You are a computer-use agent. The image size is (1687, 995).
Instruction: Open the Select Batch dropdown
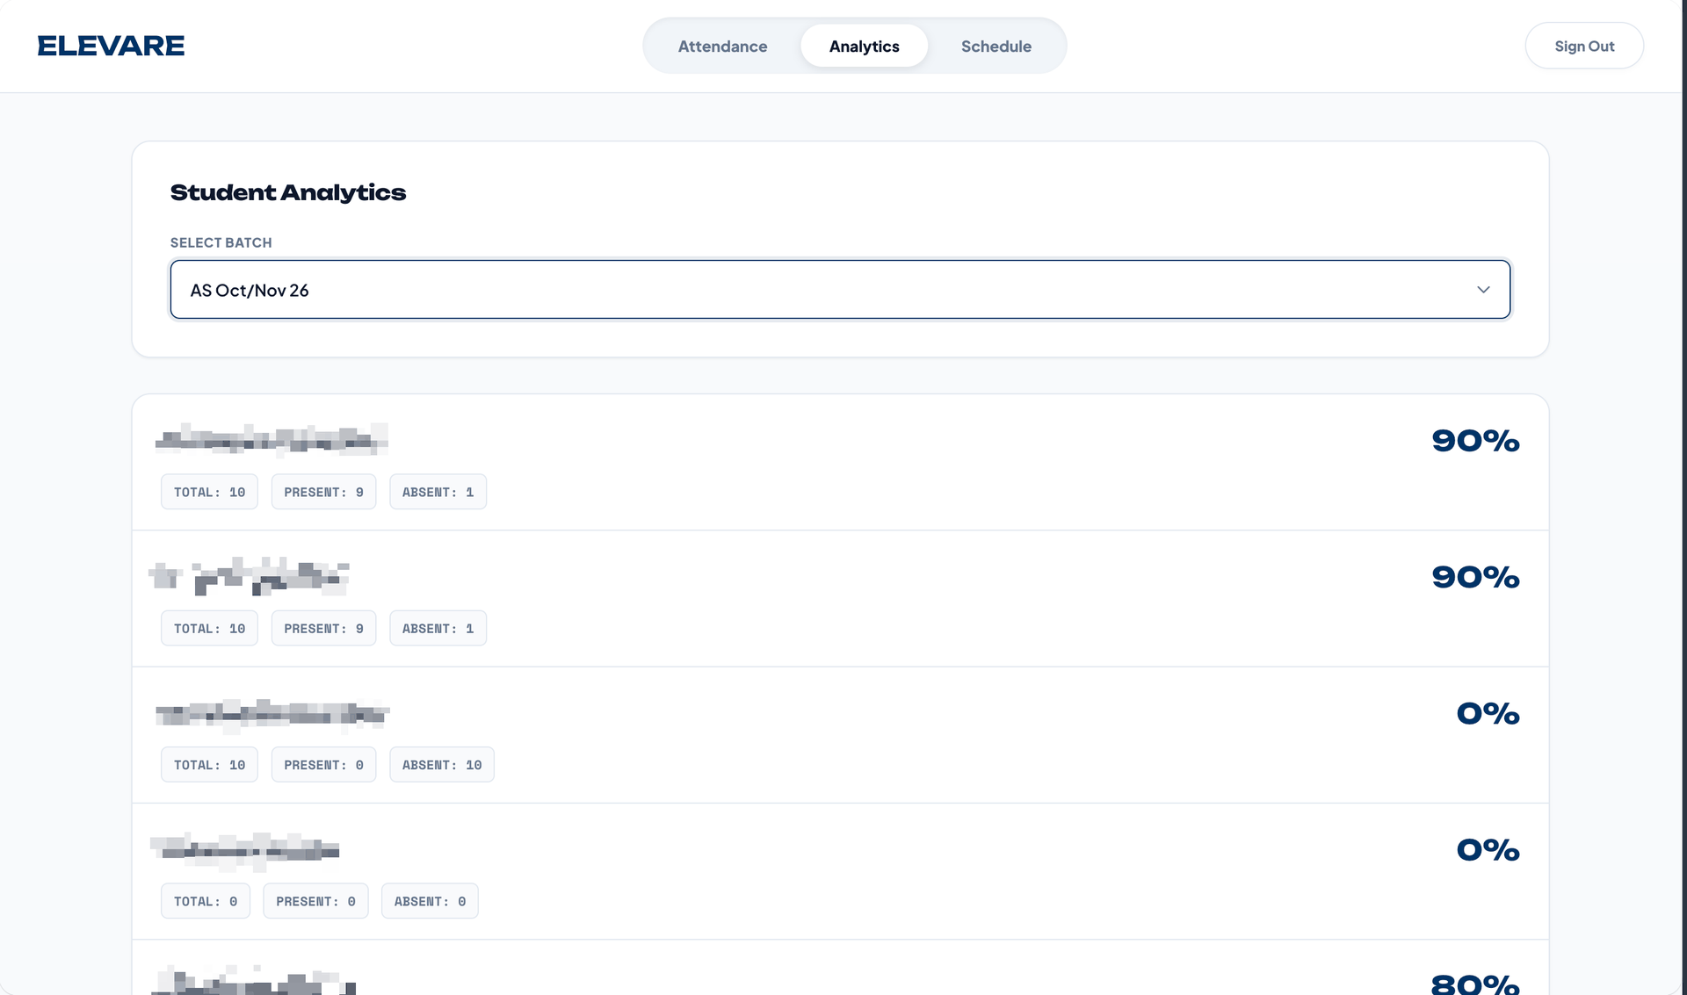840,289
